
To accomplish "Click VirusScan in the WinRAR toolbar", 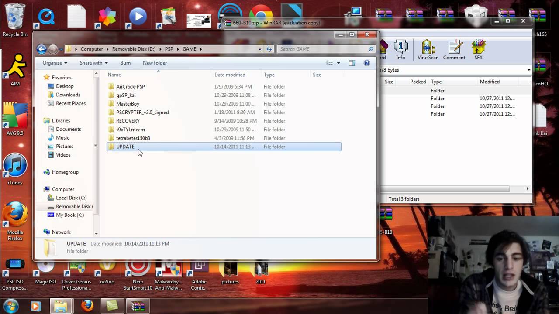I will 428,50.
